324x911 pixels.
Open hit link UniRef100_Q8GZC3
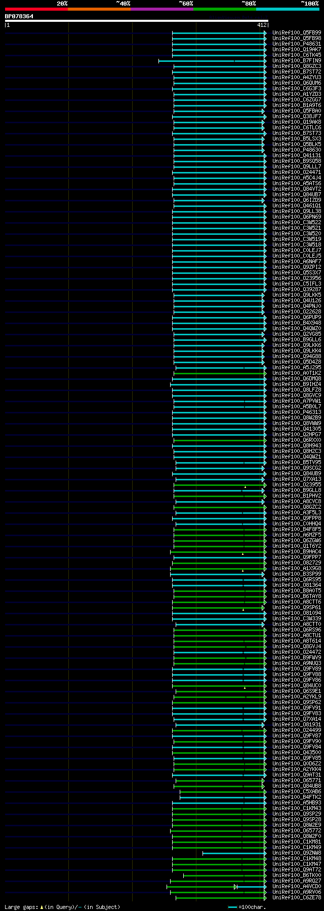(x=297, y=66)
